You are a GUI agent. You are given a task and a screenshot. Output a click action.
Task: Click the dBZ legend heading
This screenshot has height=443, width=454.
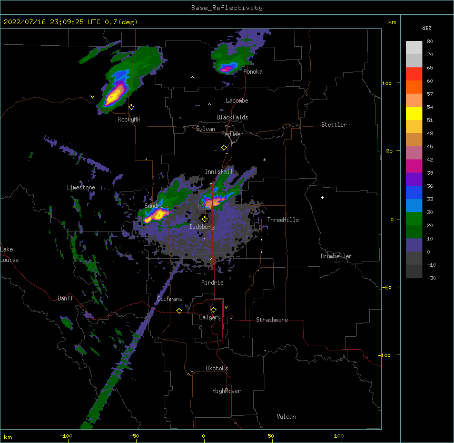427,28
